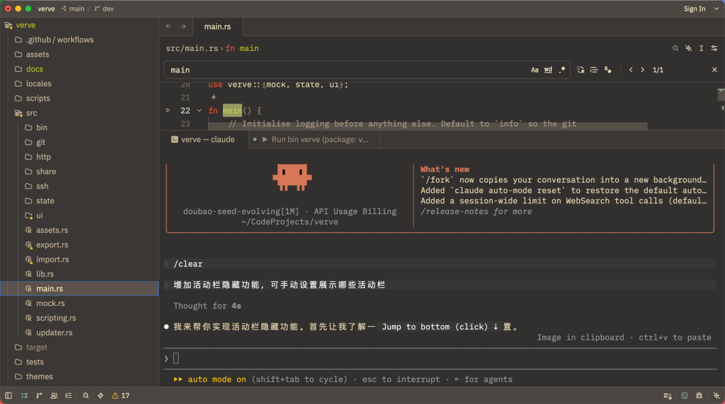Click the Zed edit prediction status icon
This screenshot has height=404, width=725.
click(667, 396)
